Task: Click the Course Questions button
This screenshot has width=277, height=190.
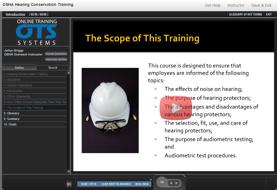Action: click(x=56, y=54)
